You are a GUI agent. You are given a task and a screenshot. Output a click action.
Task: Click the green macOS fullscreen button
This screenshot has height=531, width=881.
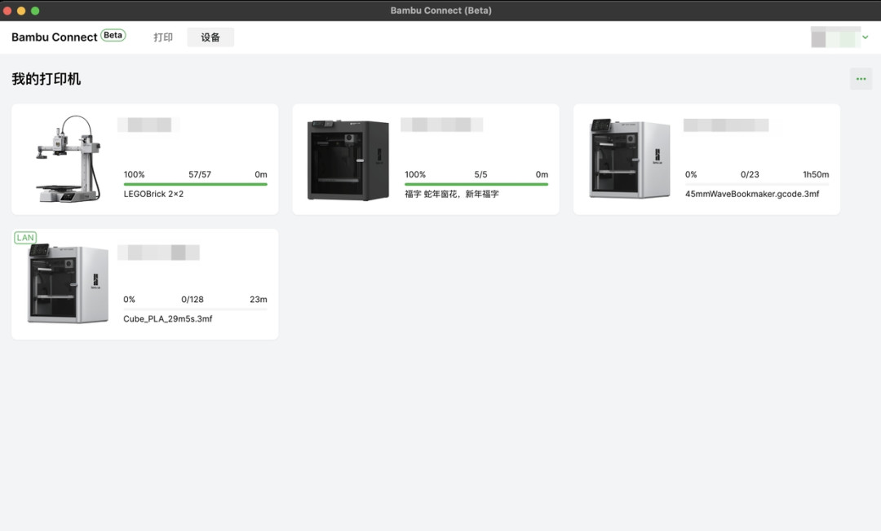35,11
